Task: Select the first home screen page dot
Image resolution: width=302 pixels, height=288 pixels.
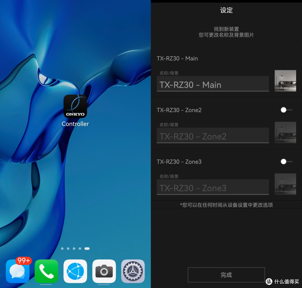Action: point(62,249)
